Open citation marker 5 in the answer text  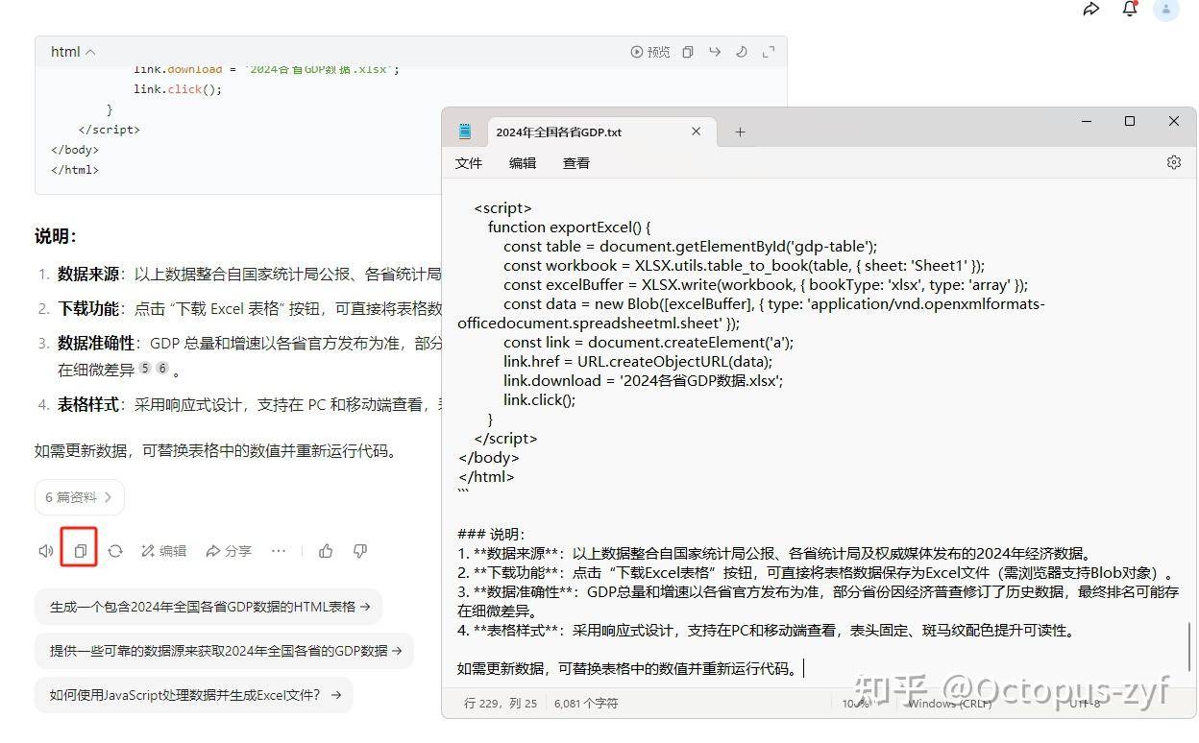coord(145,369)
